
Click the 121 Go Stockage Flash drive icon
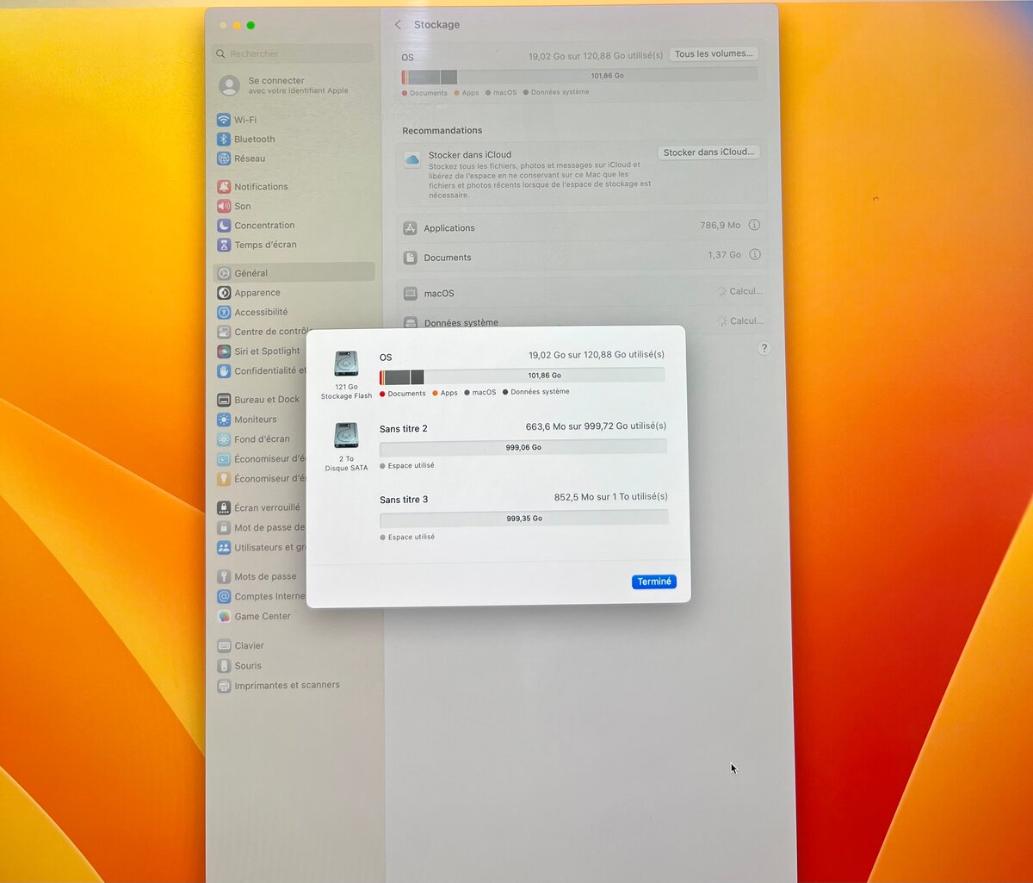tap(346, 364)
